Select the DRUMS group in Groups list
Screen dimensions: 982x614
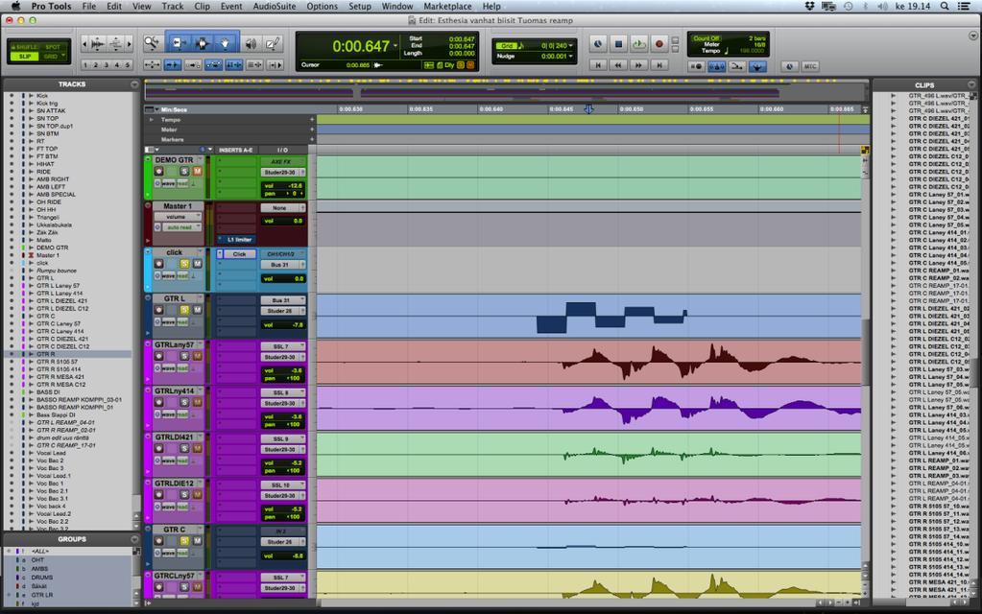pos(42,578)
